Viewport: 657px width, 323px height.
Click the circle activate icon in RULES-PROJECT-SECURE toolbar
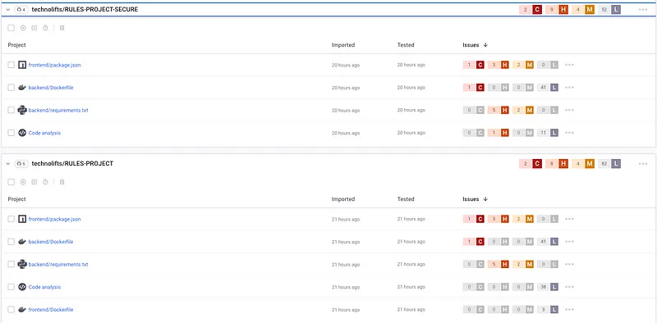click(23, 28)
